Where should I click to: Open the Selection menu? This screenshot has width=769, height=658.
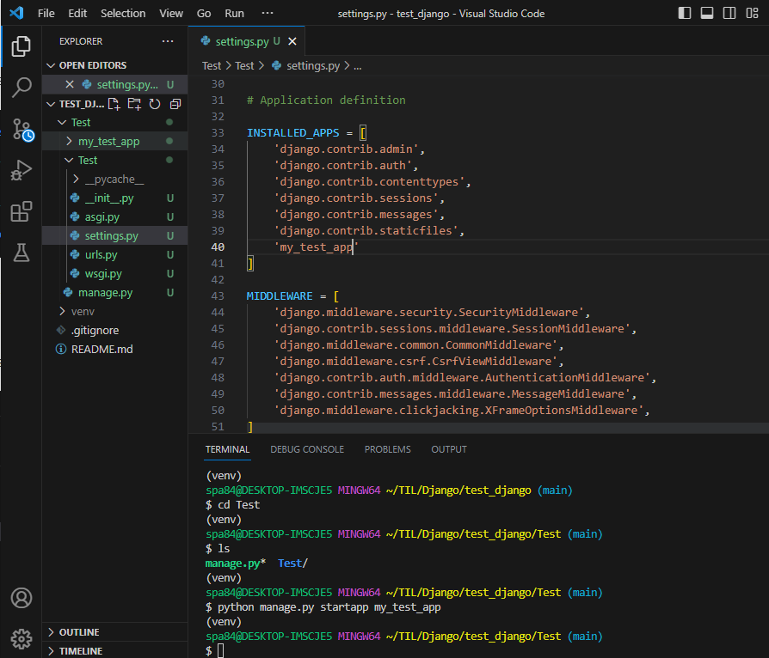(123, 13)
